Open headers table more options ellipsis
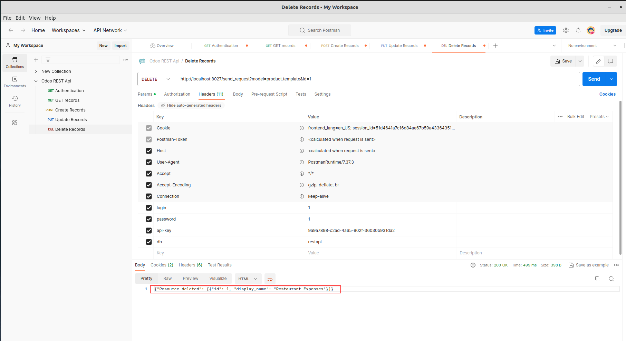 click(560, 117)
